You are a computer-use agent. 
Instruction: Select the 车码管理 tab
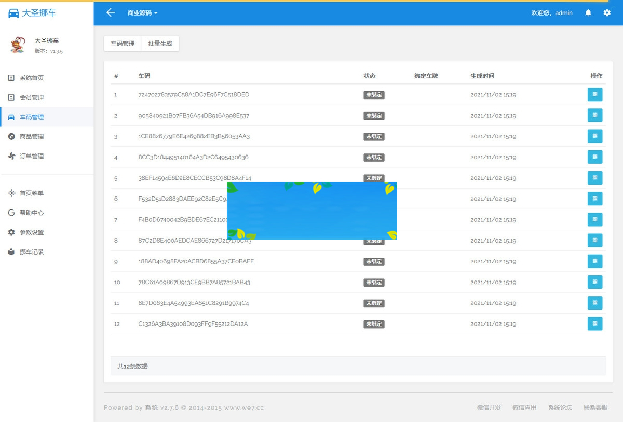(x=123, y=44)
